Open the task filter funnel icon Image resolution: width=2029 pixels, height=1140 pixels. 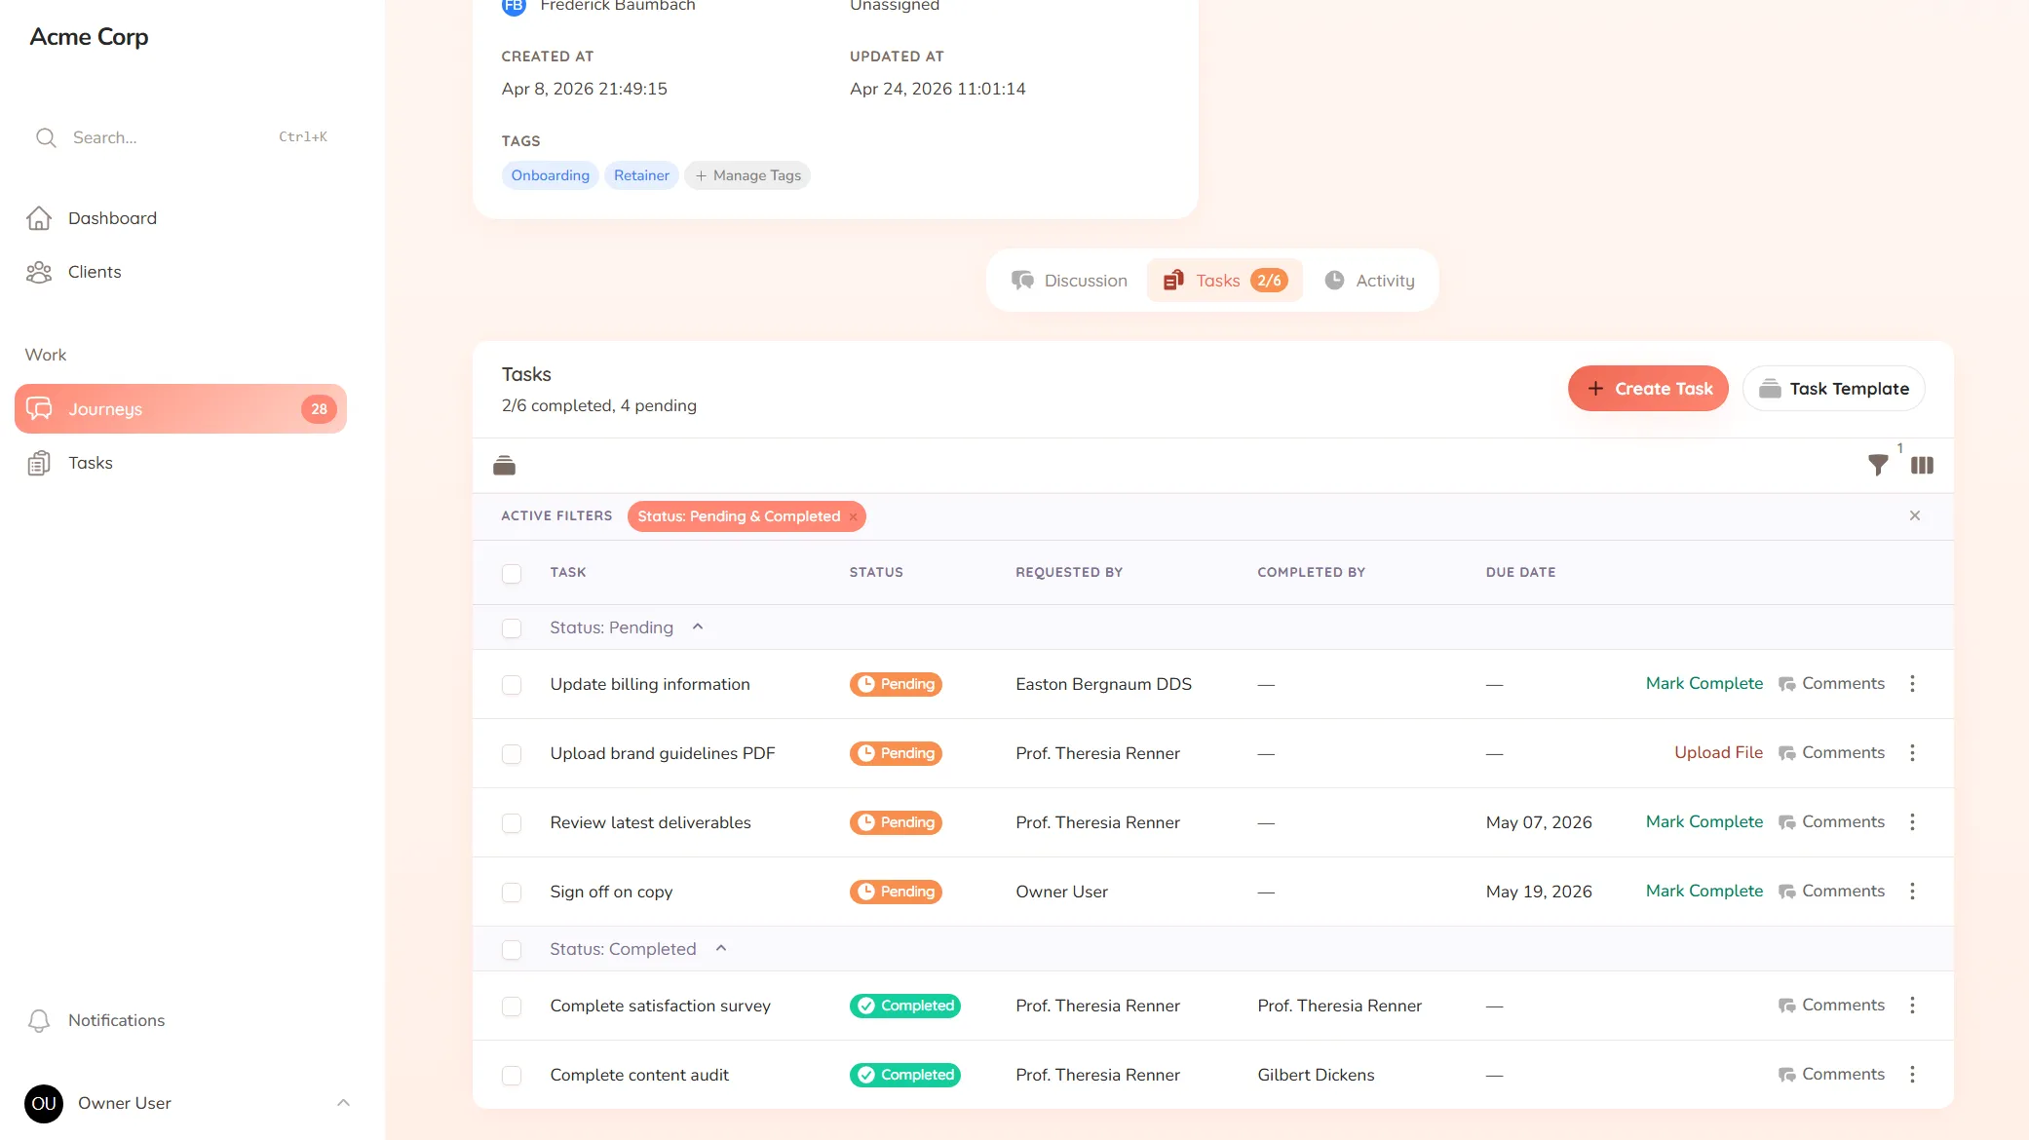1878,465
